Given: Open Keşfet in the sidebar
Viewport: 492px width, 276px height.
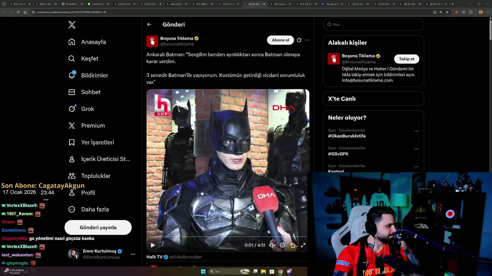Looking at the screenshot, I should pos(83,59).
